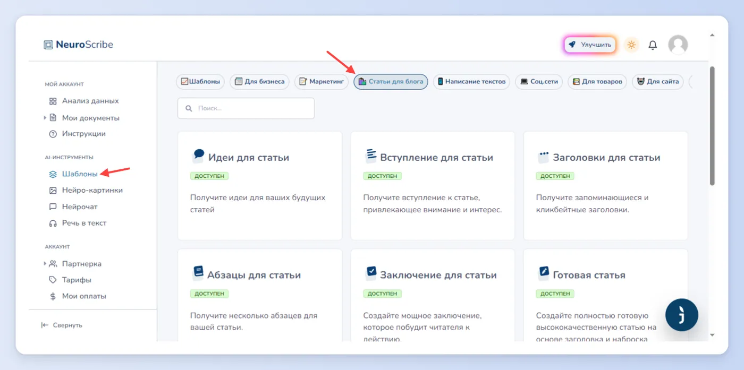Focus the Поиск search field
The image size is (744, 370).
point(246,108)
